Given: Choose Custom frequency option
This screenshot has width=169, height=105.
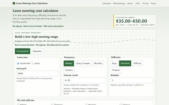Looking at the screenshot, I should [x=69, y=70].
